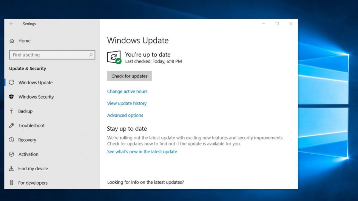Click the Windows Update sync arrows icon
The image size is (358, 201).
pos(12,82)
